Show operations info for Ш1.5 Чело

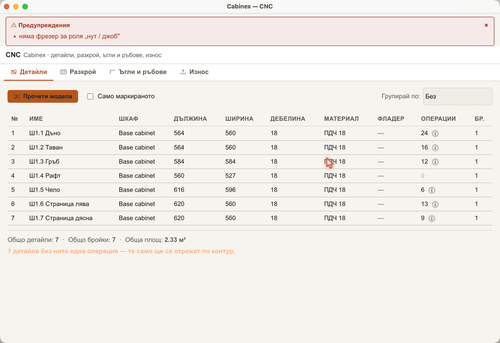coord(431,190)
